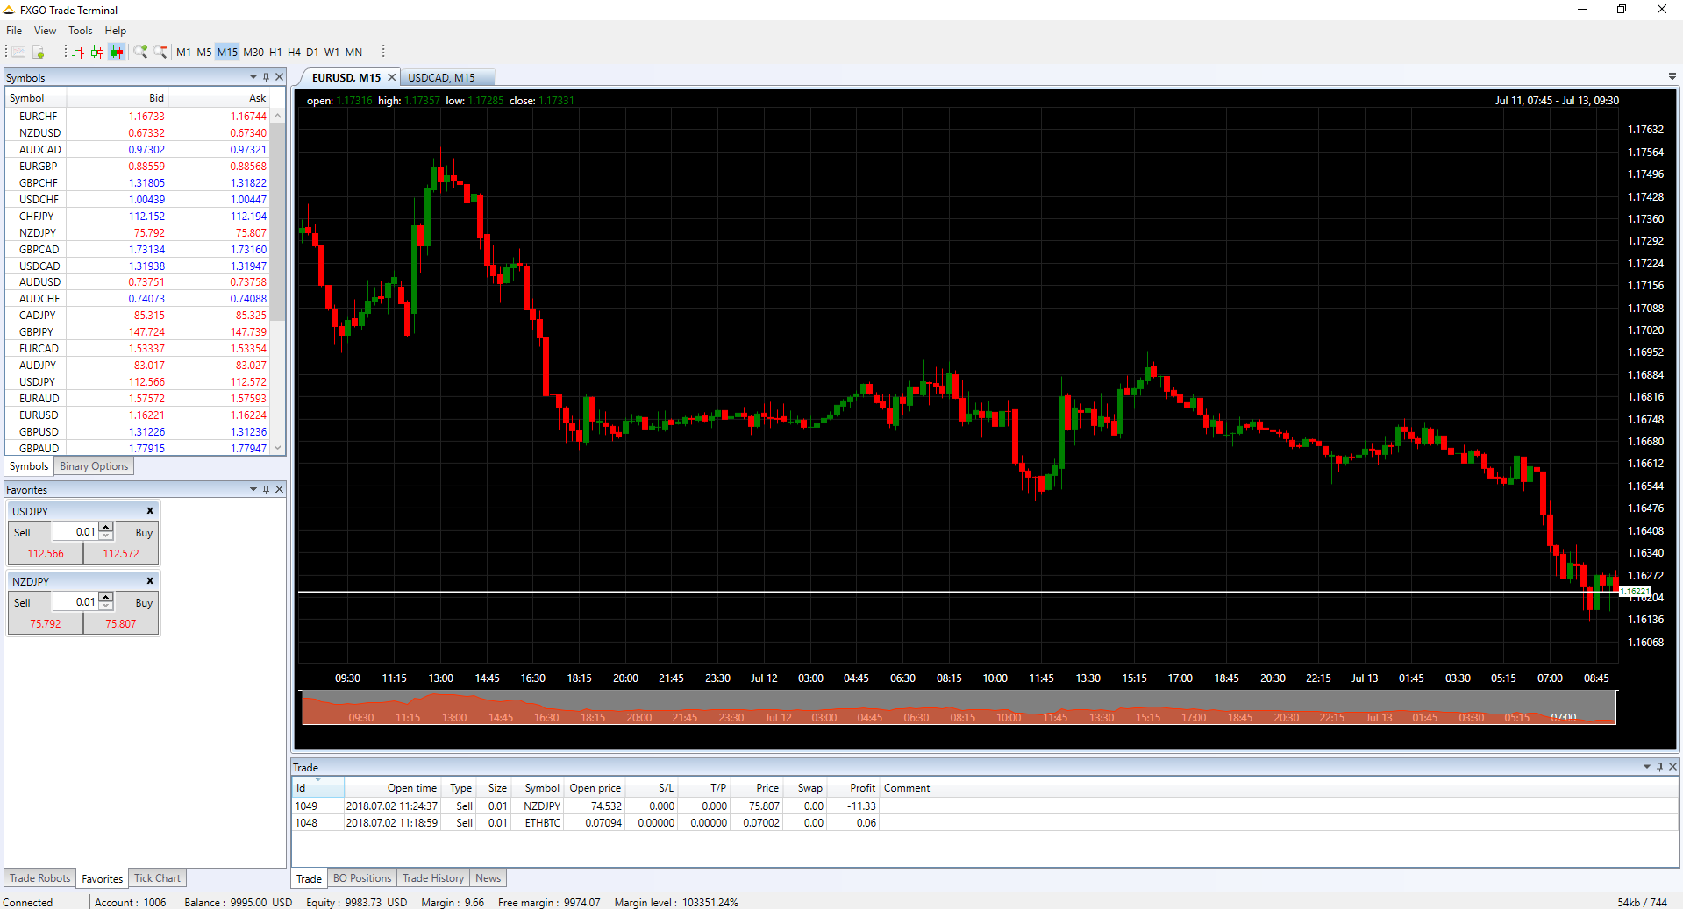
Task: Zoom out with minus magnifier icon
Action: 160,53
